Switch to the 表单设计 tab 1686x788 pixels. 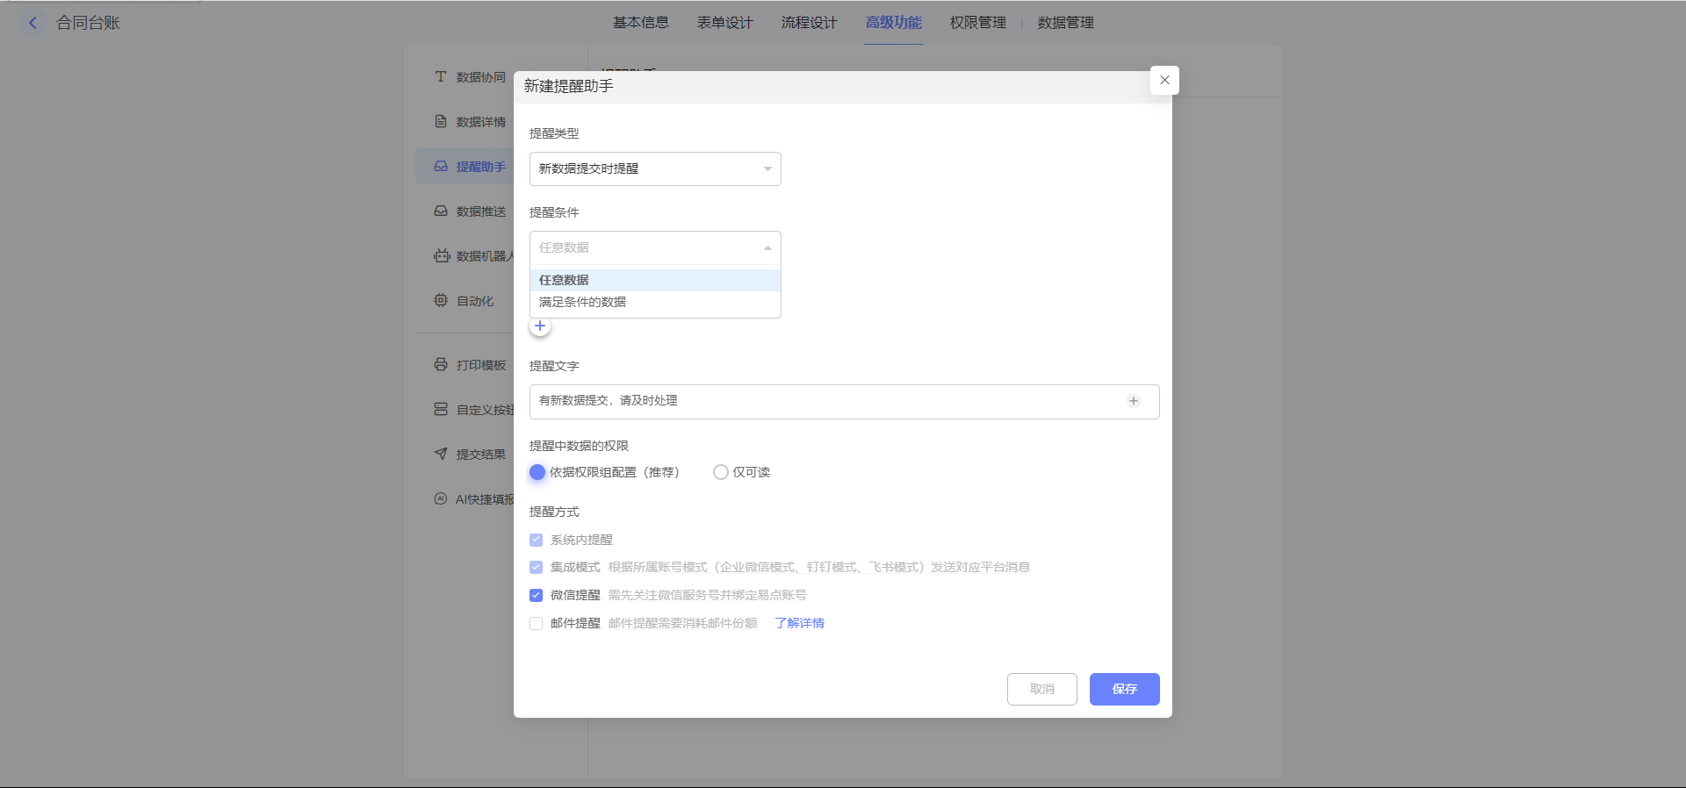[x=724, y=23]
